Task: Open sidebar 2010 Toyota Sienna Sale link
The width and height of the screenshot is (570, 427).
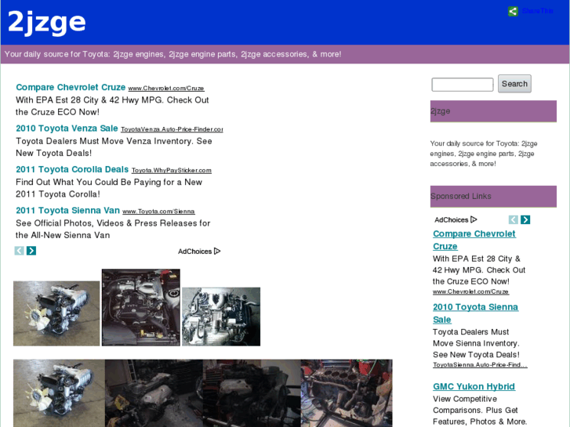Action: 475,313
